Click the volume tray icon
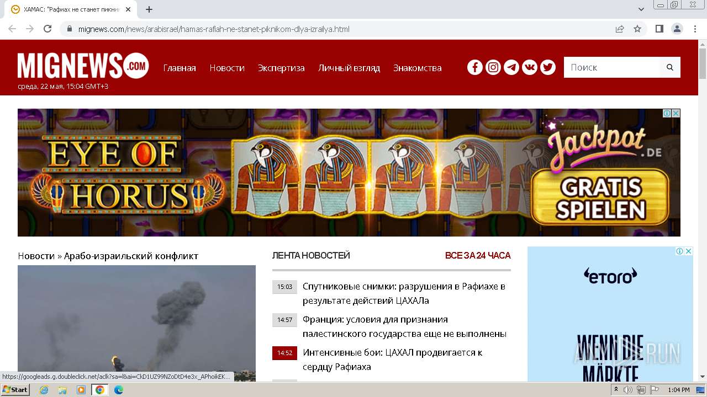The width and height of the screenshot is (707, 397). coord(628,390)
